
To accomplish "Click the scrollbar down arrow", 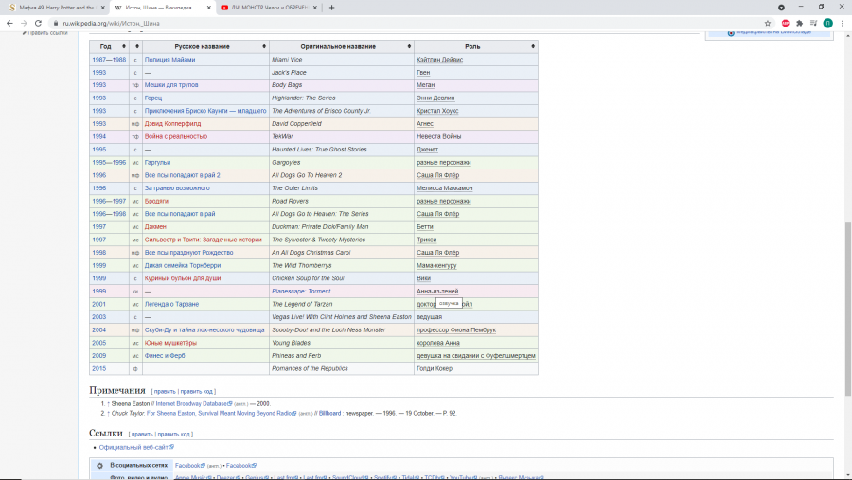I will (847, 476).
